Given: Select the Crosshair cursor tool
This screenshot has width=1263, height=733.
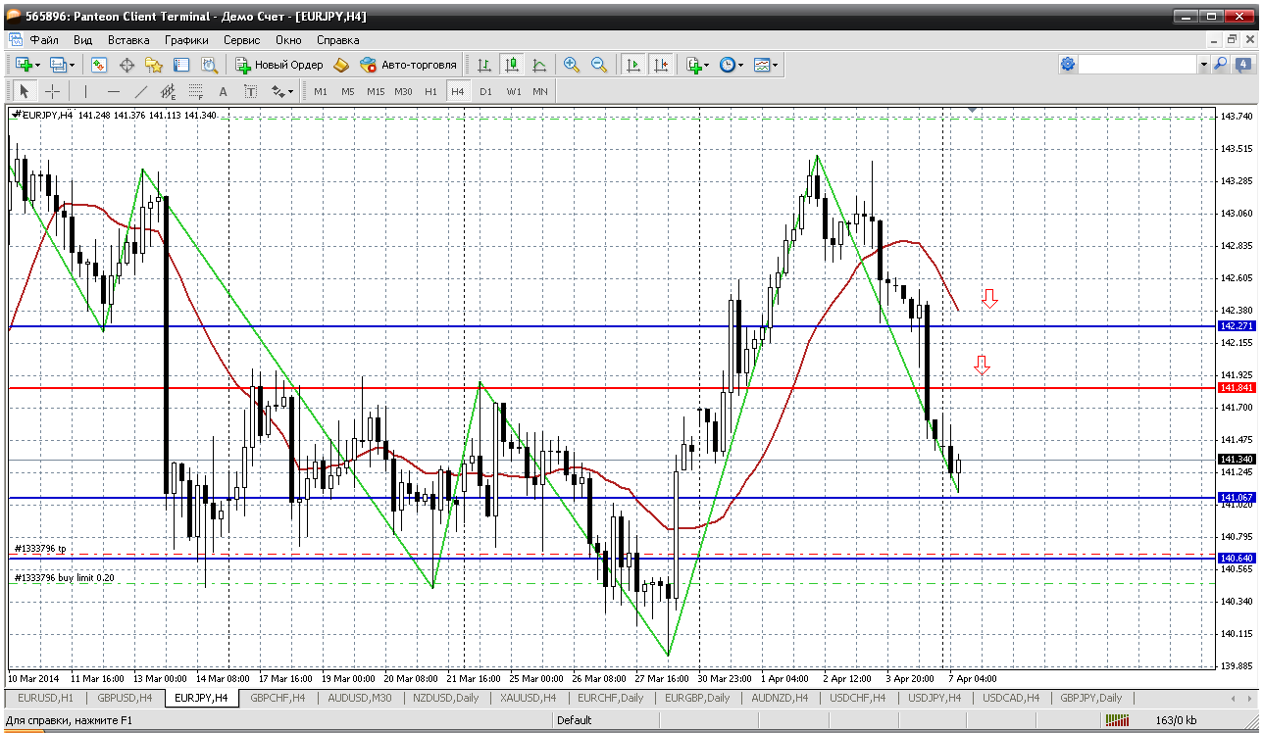Looking at the screenshot, I should [53, 91].
